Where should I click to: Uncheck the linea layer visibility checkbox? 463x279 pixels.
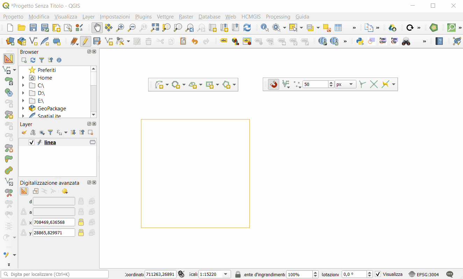[31, 142]
